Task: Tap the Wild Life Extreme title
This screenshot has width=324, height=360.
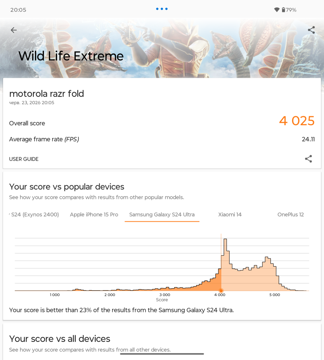Action: (71, 56)
